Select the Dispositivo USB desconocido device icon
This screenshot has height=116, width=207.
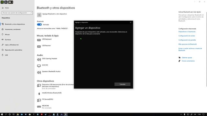pyautogui.click(x=39, y=86)
